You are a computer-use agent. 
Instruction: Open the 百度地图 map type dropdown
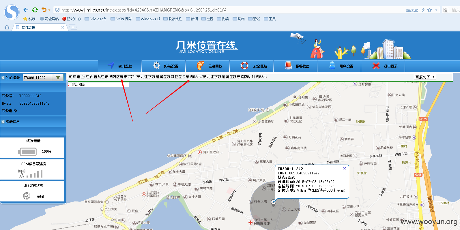tap(425, 77)
